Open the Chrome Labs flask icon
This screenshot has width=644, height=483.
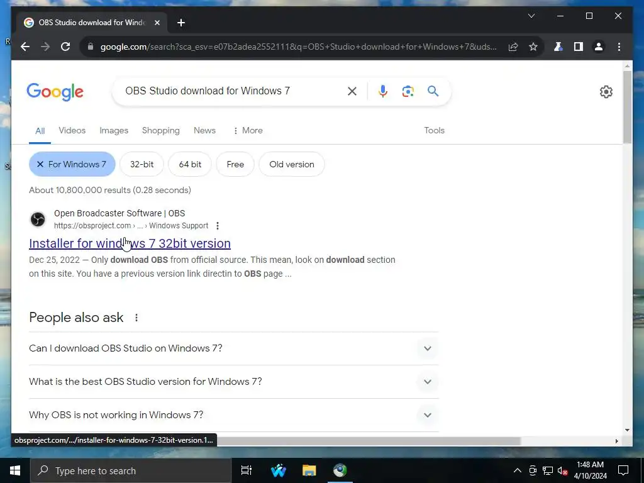558,47
